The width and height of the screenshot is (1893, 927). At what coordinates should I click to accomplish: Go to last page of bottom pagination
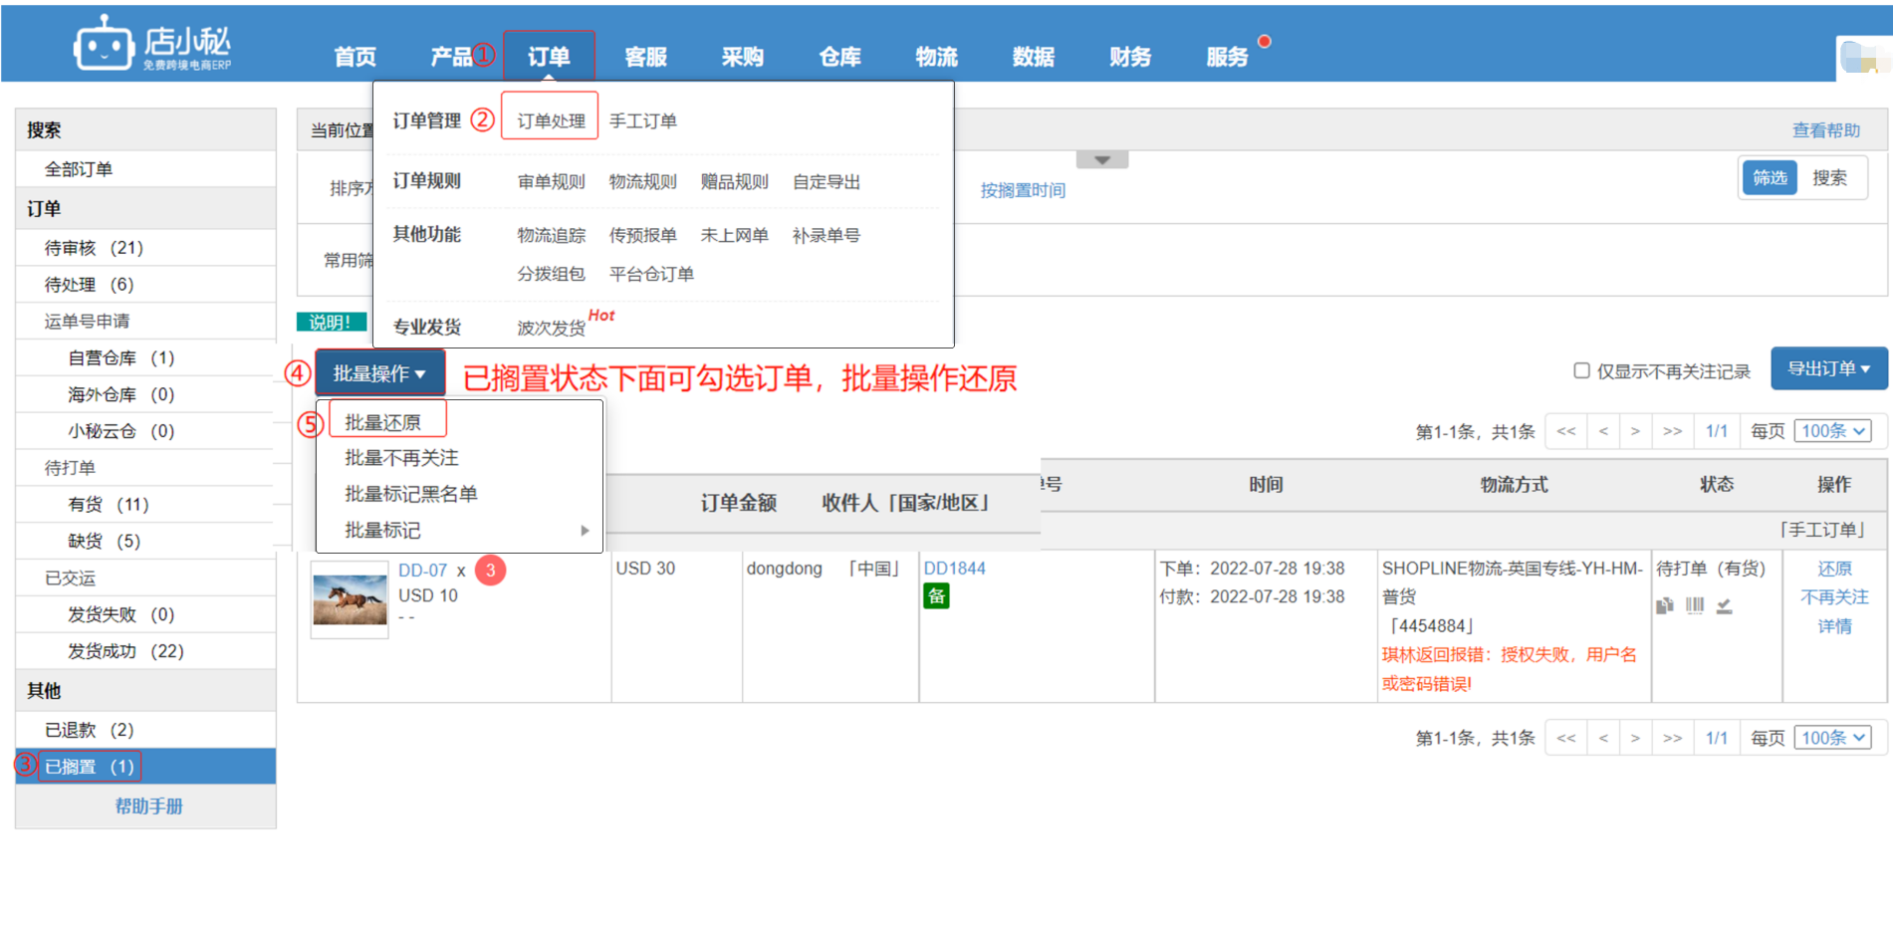tap(1672, 738)
